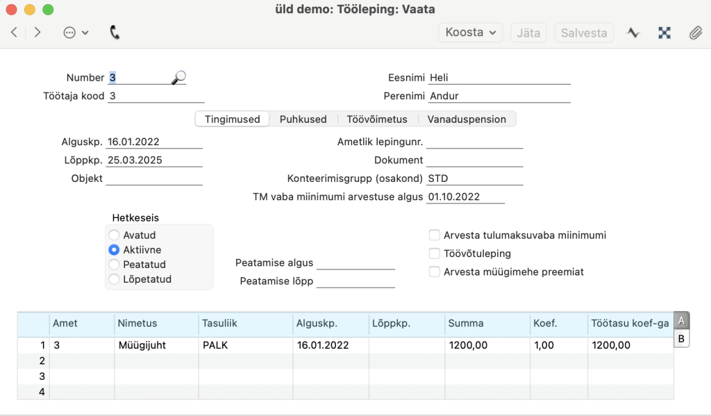Image resolution: width=711 pixels, height=416 pixels.
Task: Expand the chevron next to ellipsis icon
Action: 85,33
